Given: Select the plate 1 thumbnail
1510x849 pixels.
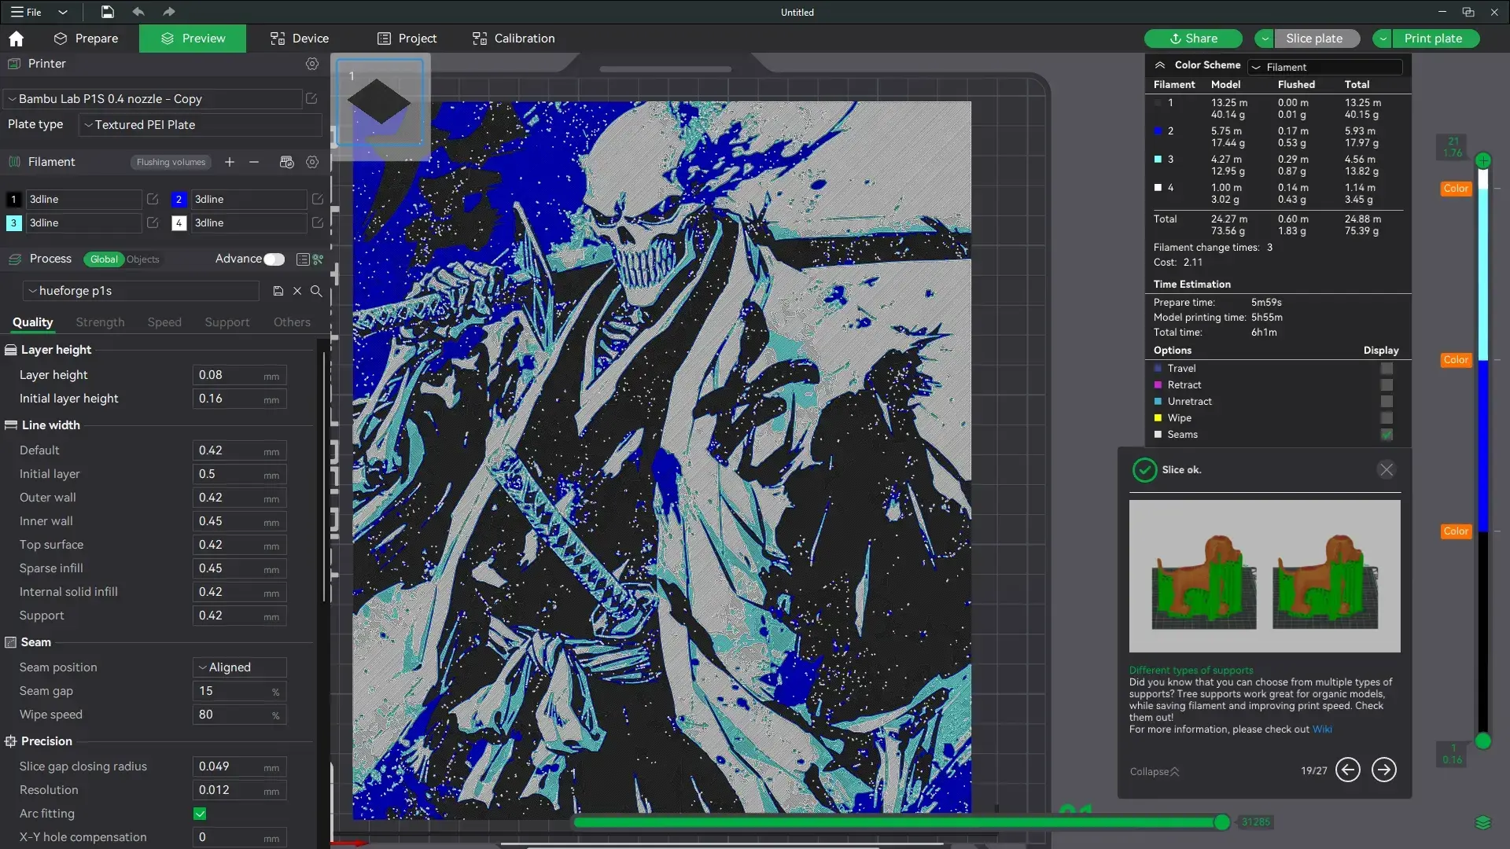Looking at the screenshot, I should (x=380, y=103).
